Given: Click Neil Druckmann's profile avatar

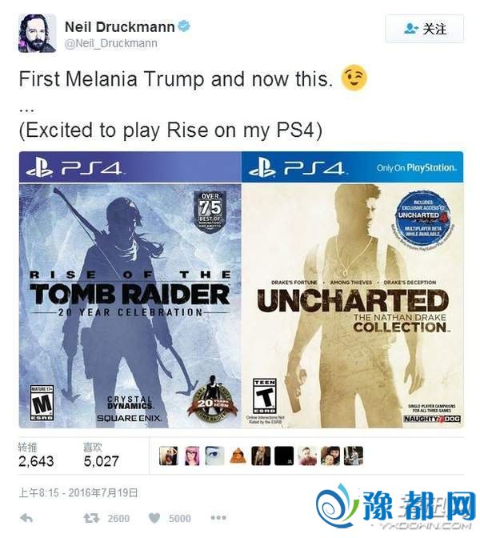Looking at the screenshot, I should (x=37, y=34).
